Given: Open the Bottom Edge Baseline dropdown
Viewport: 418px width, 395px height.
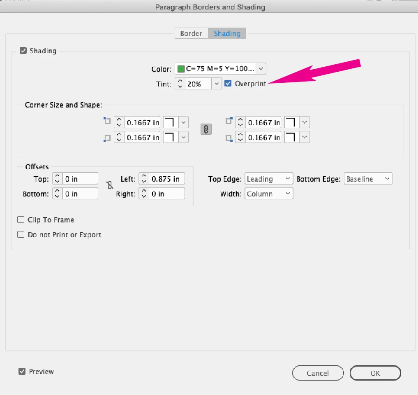Looking at the screenshot, I should [x=368, y=178].
